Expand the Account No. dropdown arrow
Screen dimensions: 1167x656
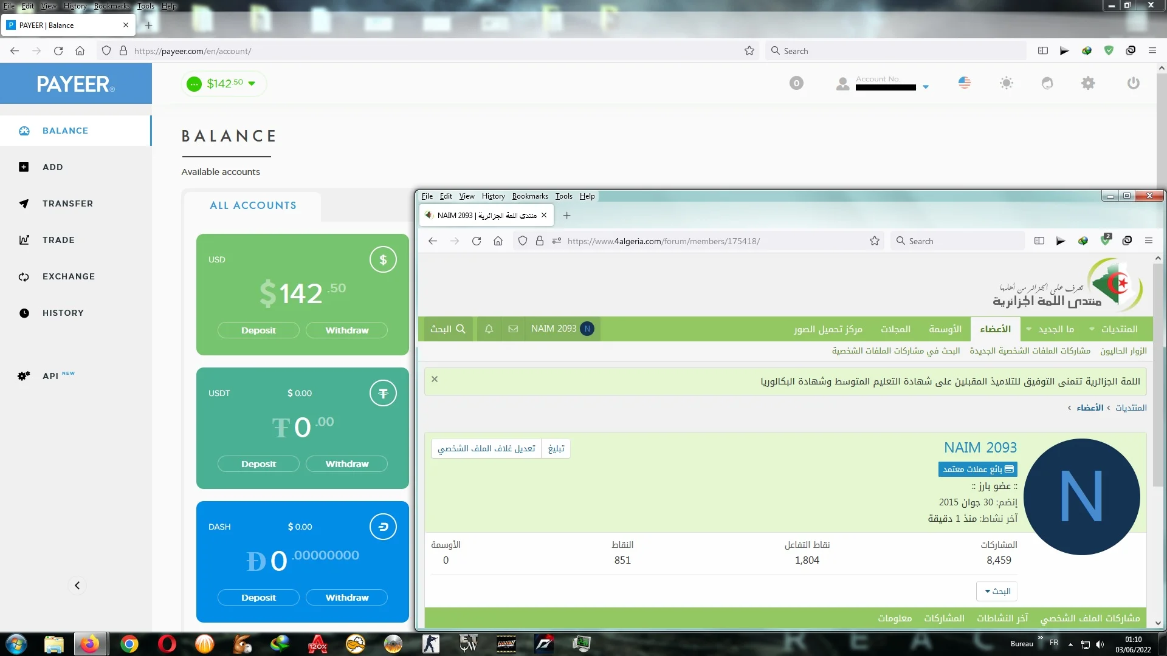926,87
